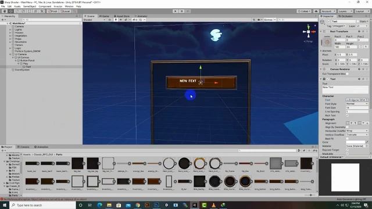Click the color eyedropper icon

pyautogui.click(x=367, y=142)
